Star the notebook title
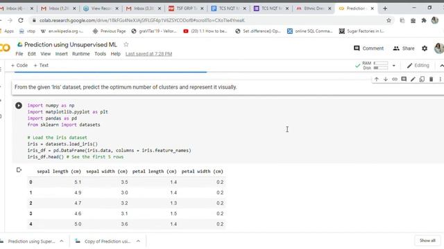This screenshot has width=444, height=249. point(126,44)
